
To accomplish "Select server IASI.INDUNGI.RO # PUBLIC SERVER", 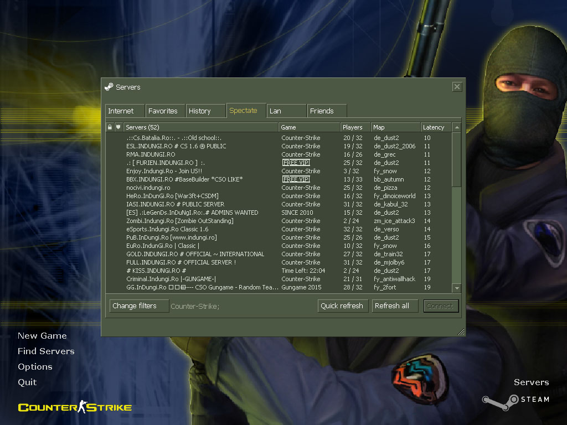I will [x=279, y=204].
